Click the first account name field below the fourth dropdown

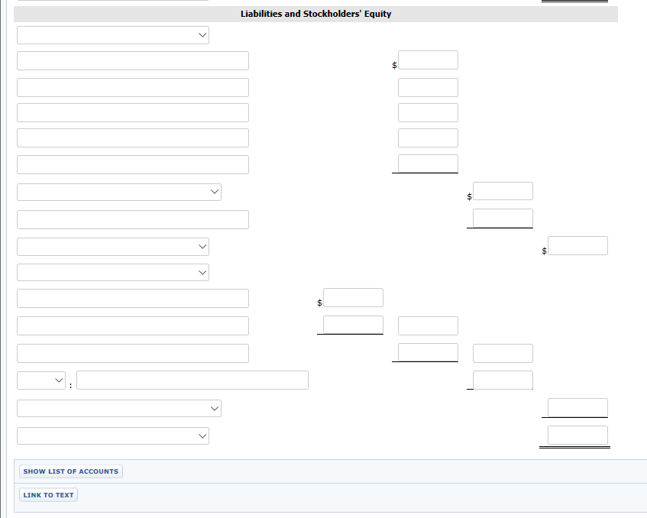[133, 299]
